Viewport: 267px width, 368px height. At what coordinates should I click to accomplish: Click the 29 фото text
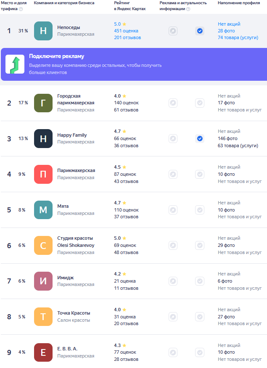226,245
